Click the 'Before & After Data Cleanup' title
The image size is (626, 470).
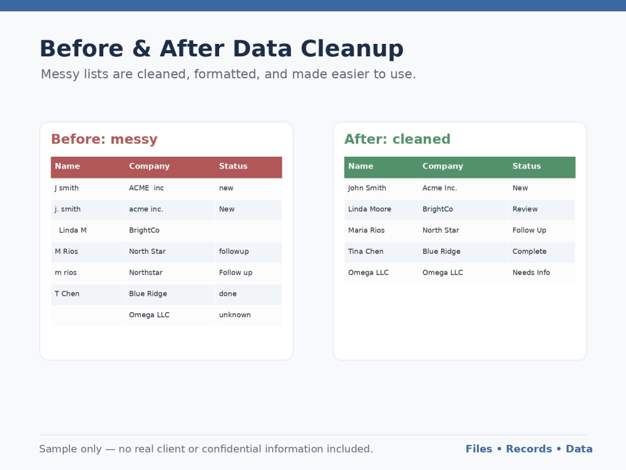(x=222, y=49)
